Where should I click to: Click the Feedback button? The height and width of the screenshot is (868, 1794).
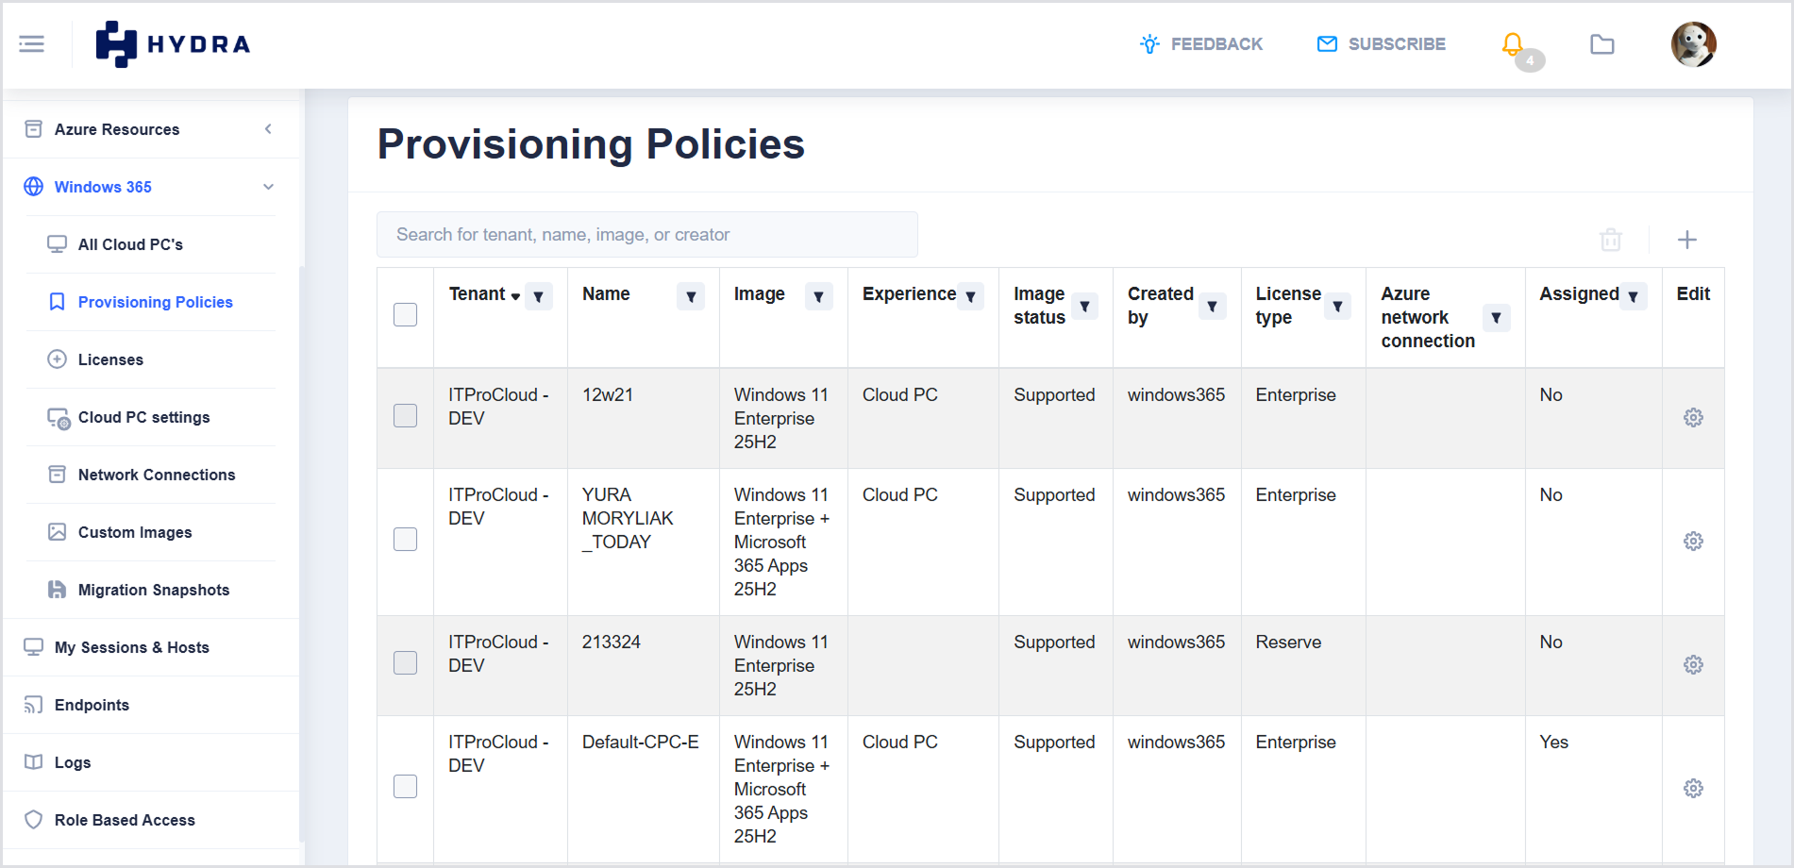click(x=1201, y=44)
